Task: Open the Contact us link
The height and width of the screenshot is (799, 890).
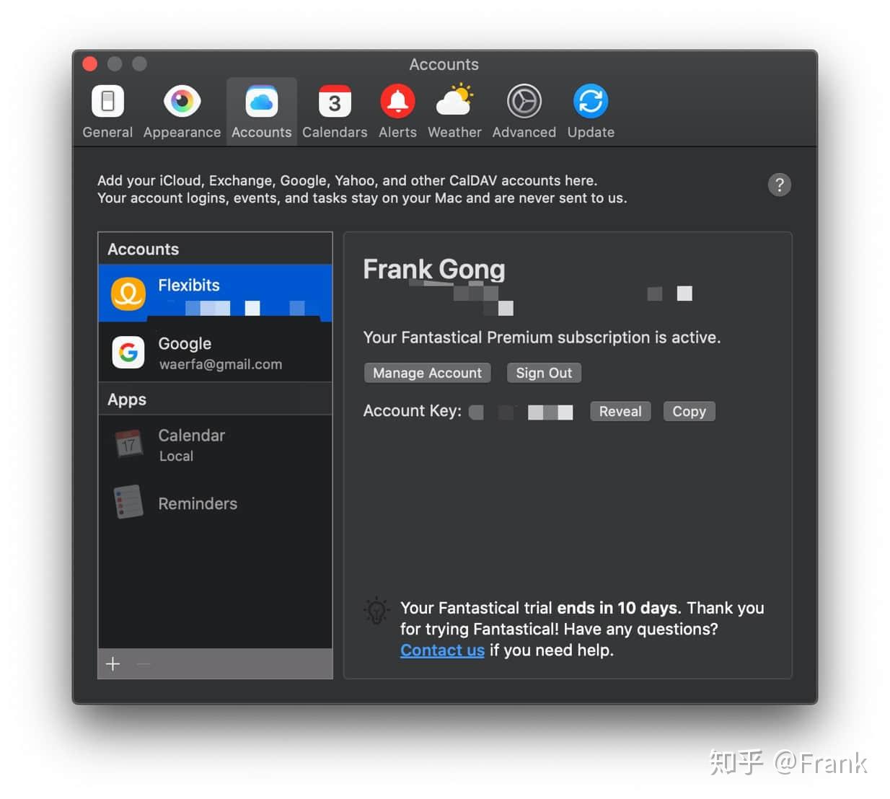Action: tap(442, 650)
